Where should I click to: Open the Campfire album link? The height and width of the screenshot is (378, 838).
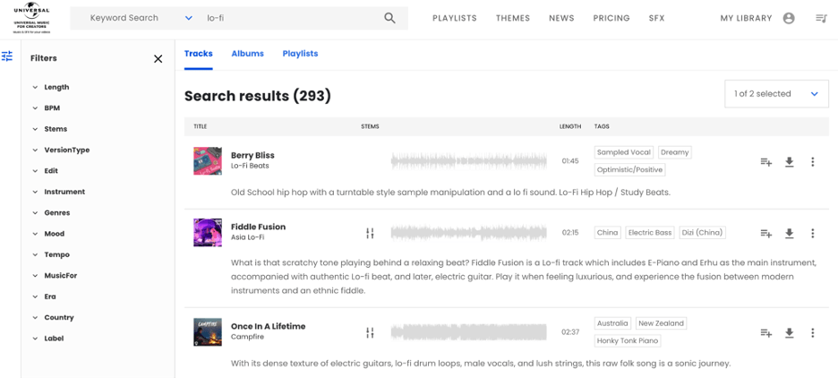click(x=247, y=337)
